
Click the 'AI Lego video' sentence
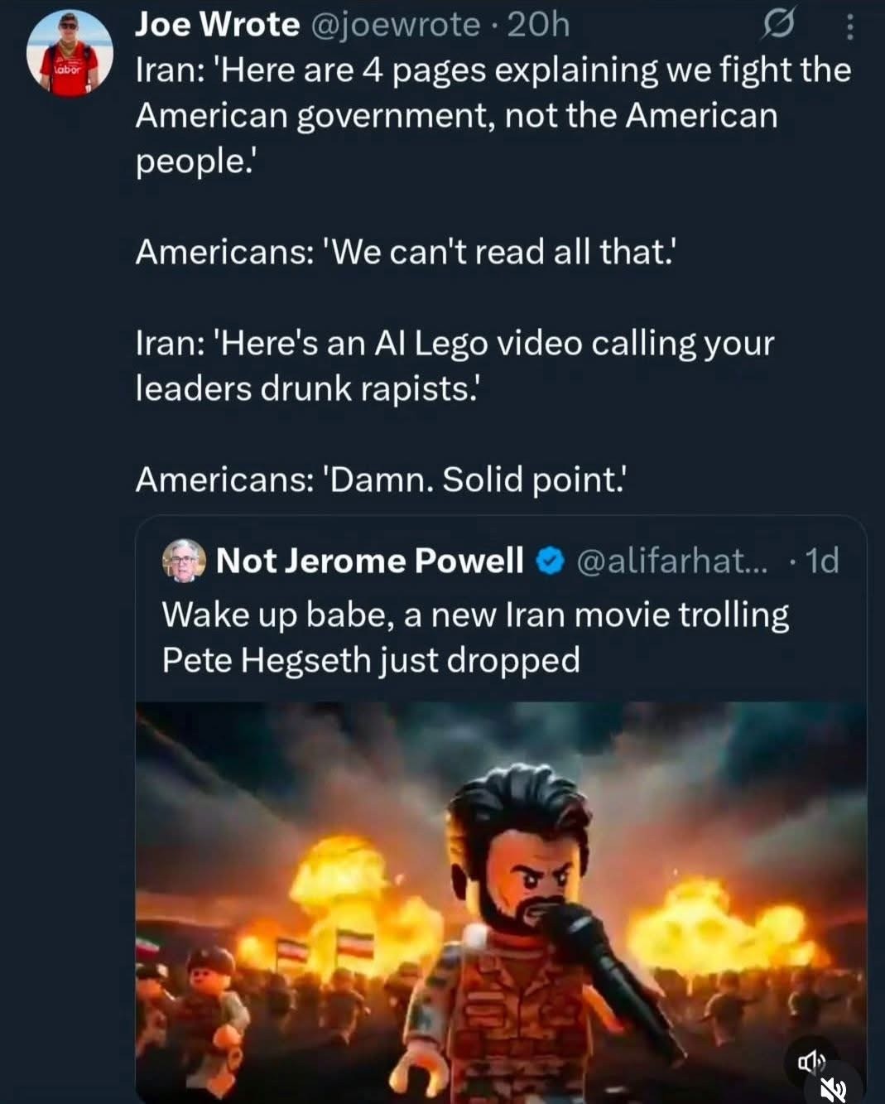455,343
